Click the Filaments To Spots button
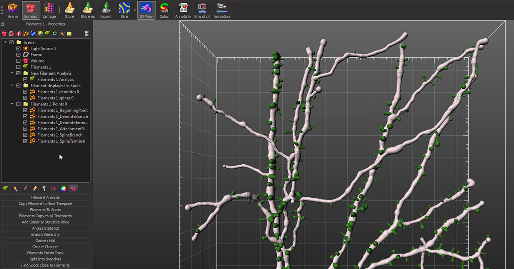This screenshot has width=514, height=269. (45, 210)
